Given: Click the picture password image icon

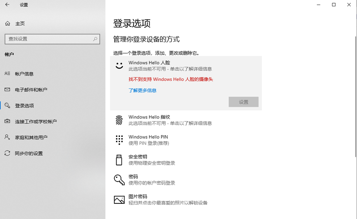Looking at the screenshot, I should (119, 199).
